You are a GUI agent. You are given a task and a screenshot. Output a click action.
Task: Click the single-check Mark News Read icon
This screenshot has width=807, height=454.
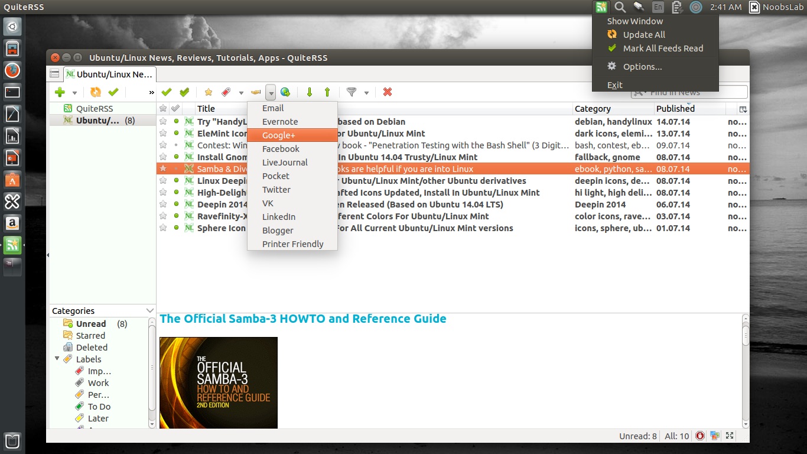click(167, 92)
